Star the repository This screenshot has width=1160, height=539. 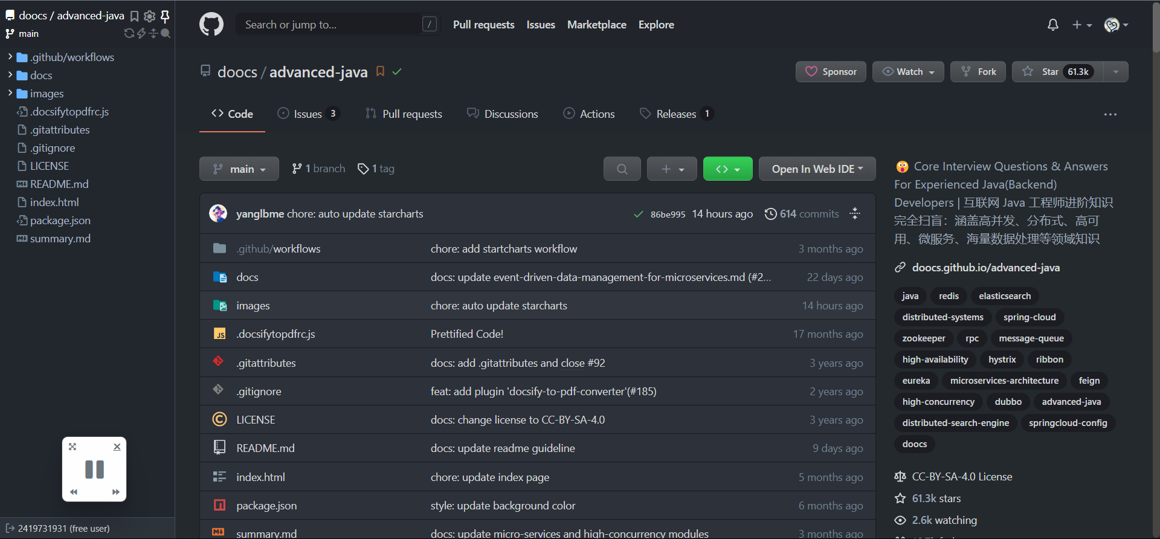click(x=1057, y=72)
